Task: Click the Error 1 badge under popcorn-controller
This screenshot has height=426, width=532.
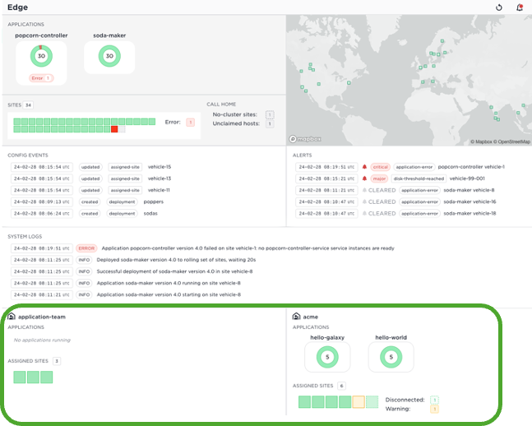Action: tap(41, 78)
